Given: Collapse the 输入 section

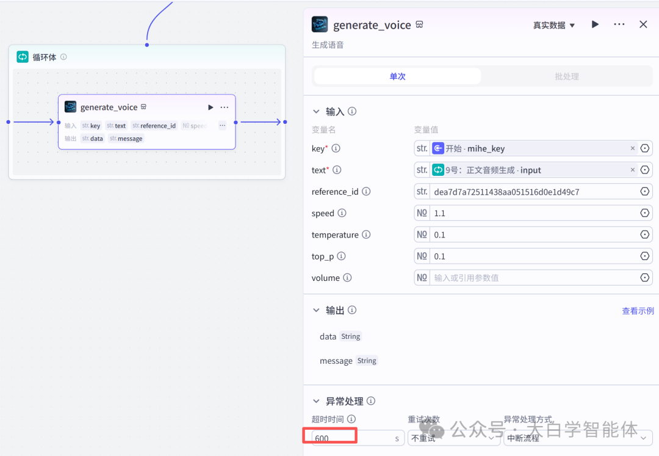Looking at the screenshot, I should click(x=316, y=111).
